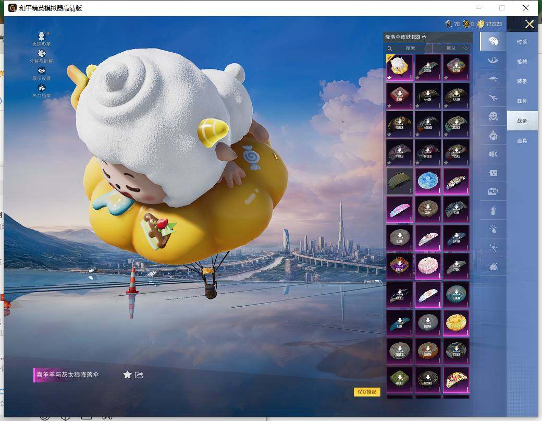Toggle the star on the 452KB parachute thumbnail
The image size is (542, 421).
(389, 135)
